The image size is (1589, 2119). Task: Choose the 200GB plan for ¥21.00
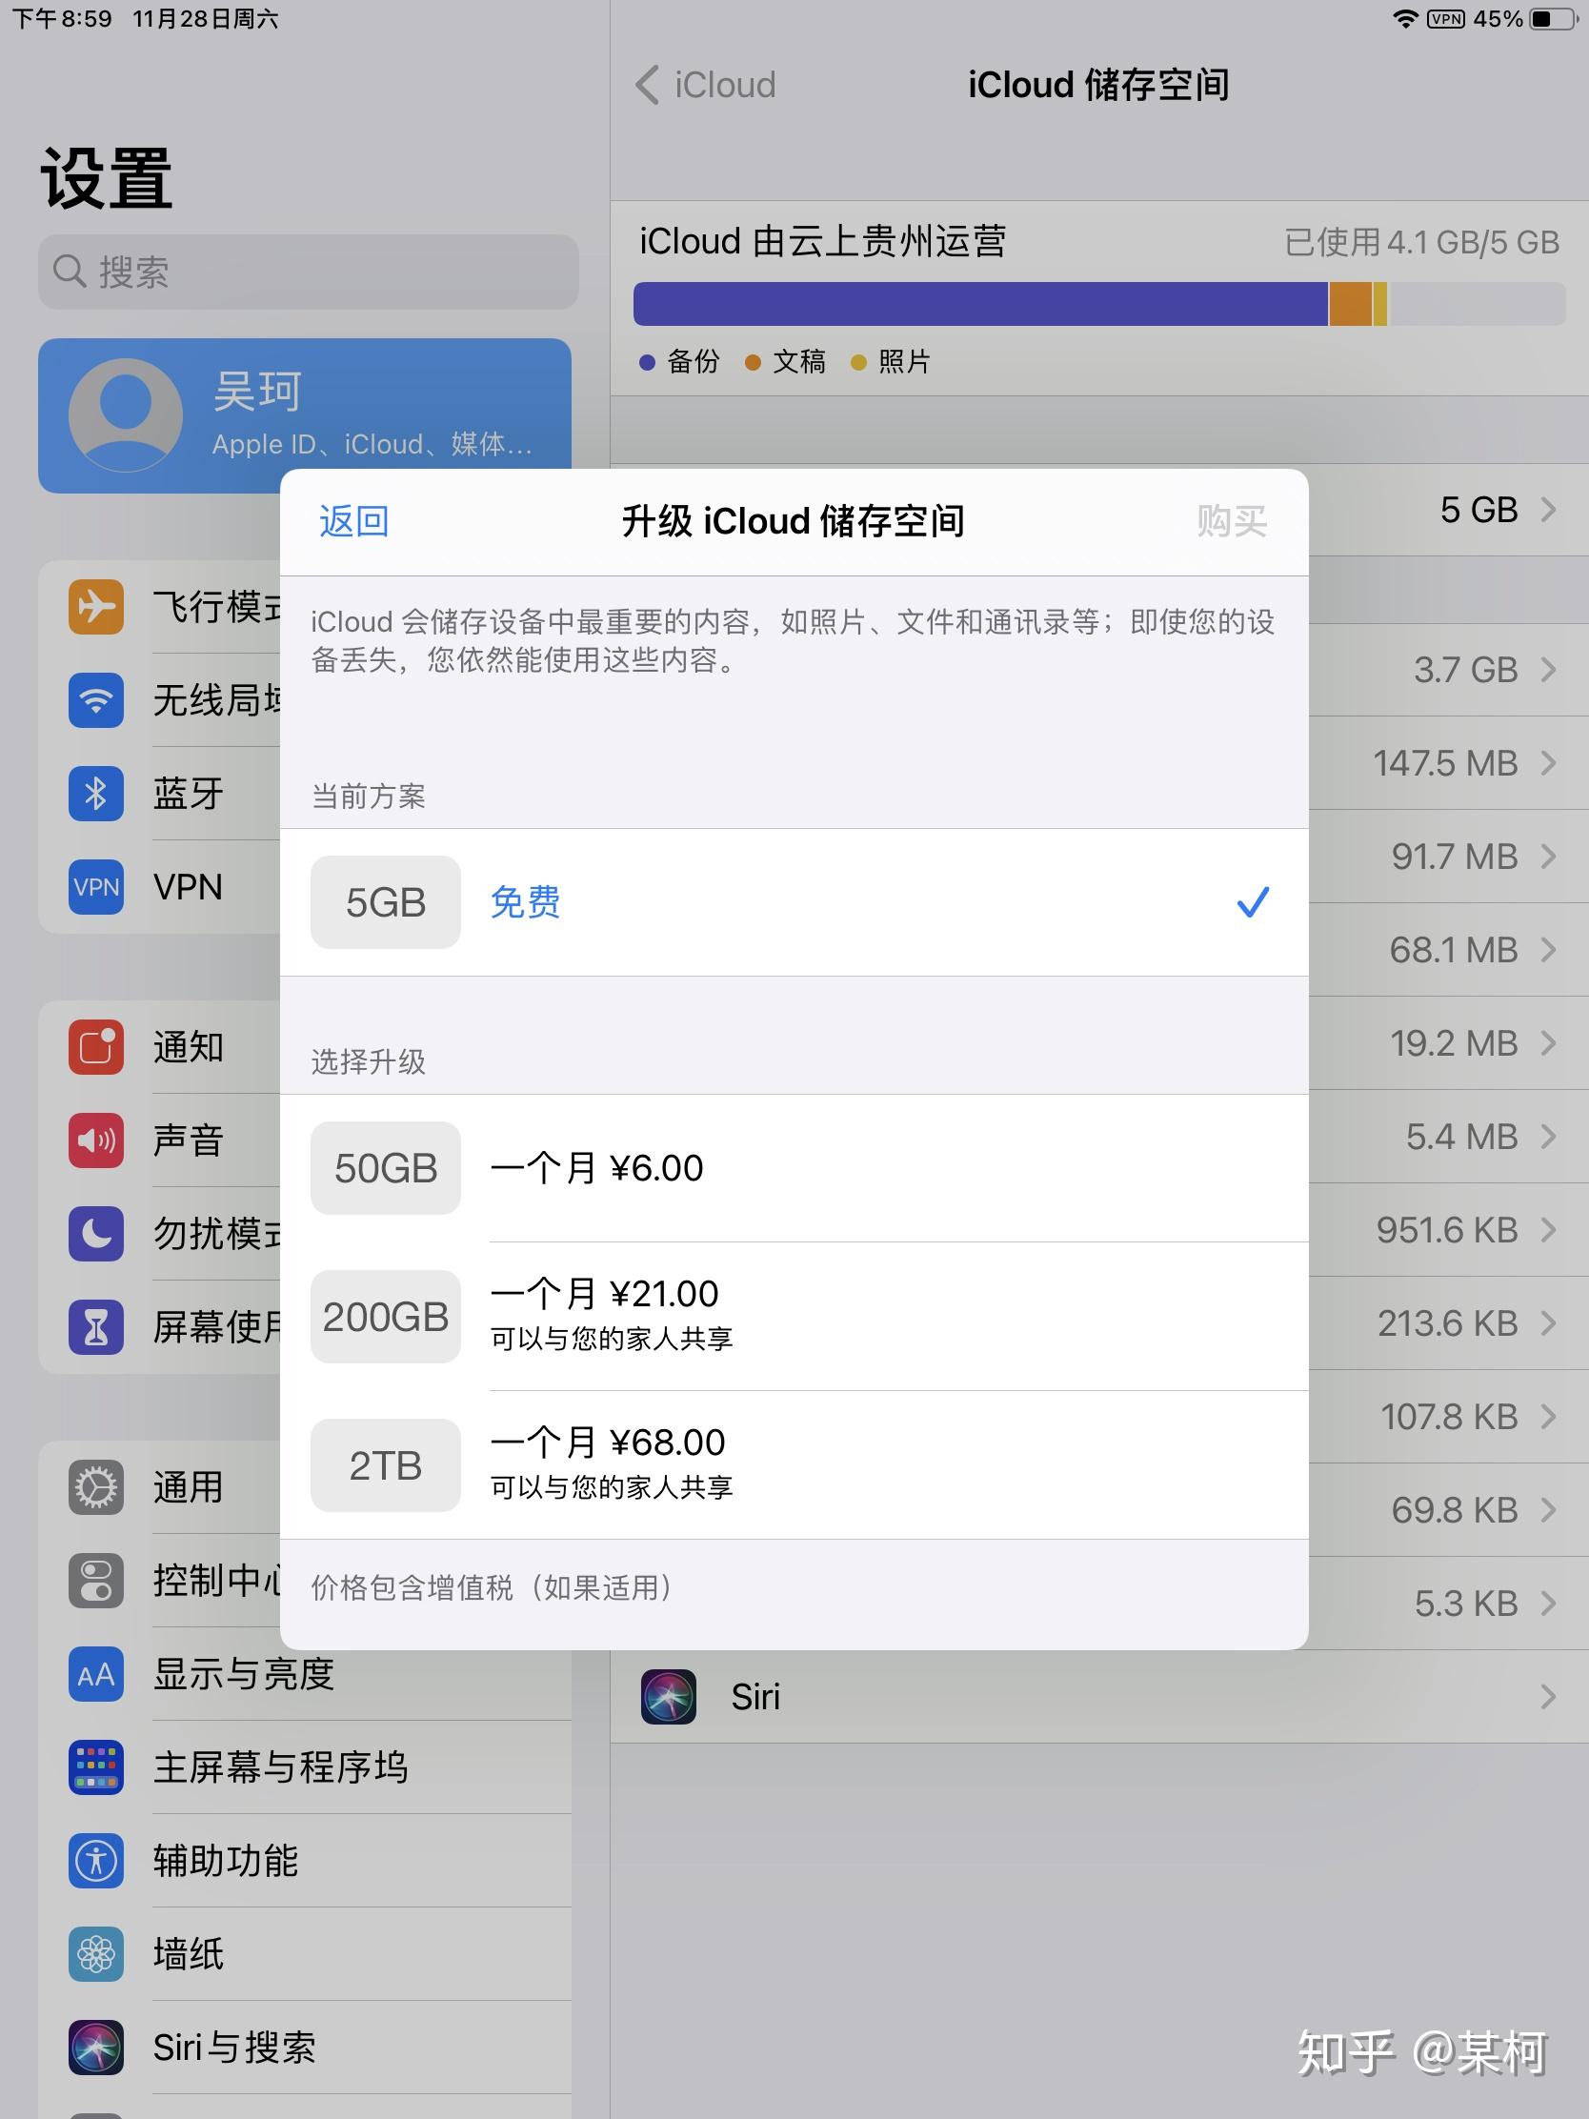pyautogui.click(x=794, y=1316)
